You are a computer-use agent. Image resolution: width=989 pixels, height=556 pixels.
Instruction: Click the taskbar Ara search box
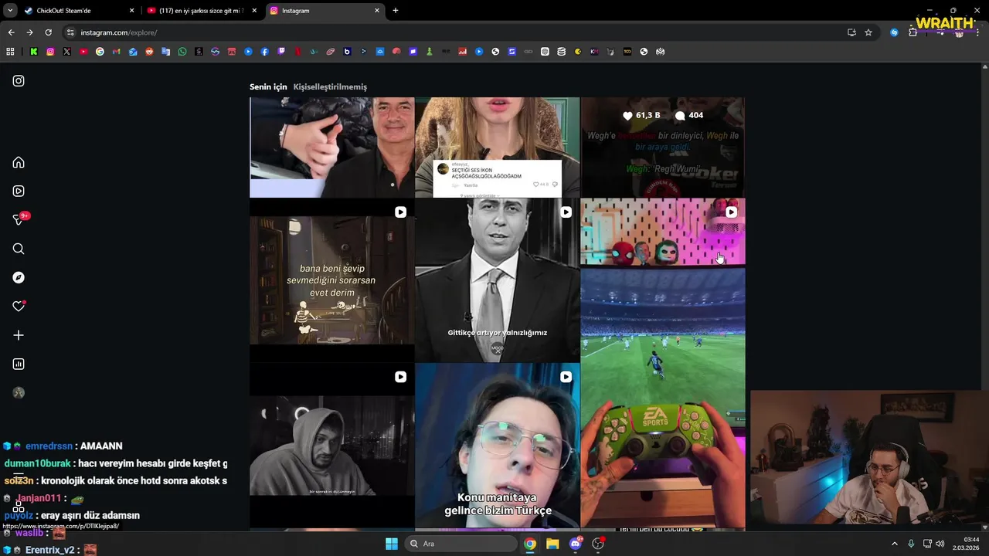point(461,544)
